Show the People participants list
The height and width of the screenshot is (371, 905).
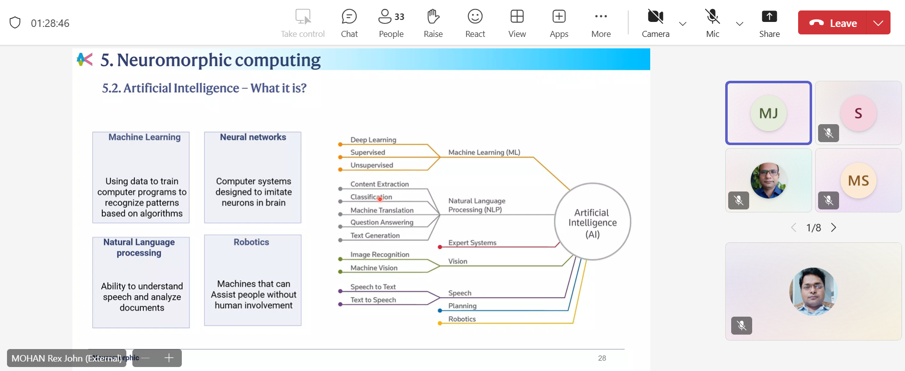pos(391,23)
